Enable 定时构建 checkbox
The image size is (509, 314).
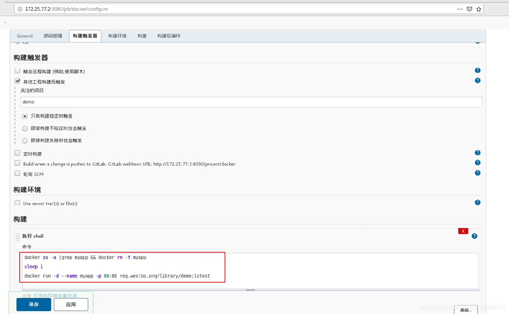point(17,153)
